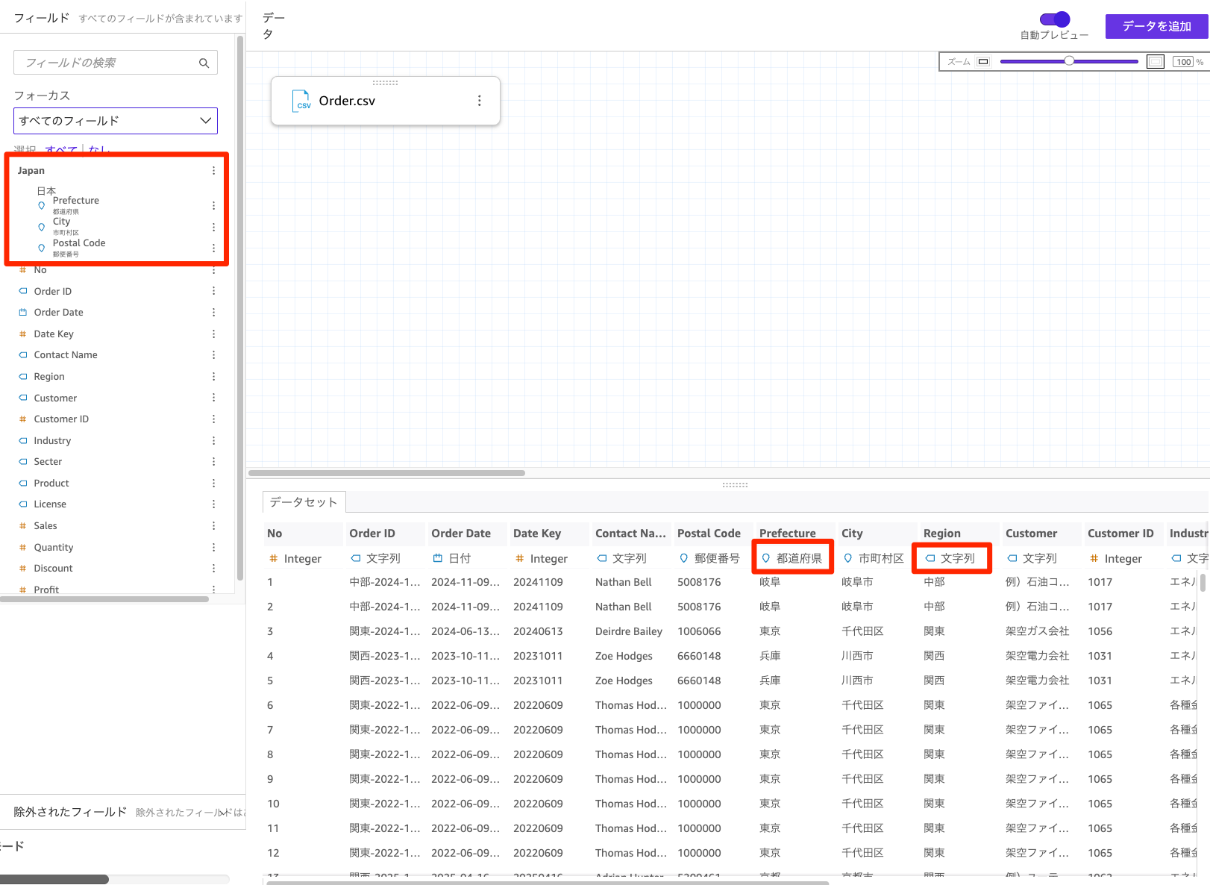
Task: Click the CSV icon on the Order.csv node
Action: coord(301,101)
